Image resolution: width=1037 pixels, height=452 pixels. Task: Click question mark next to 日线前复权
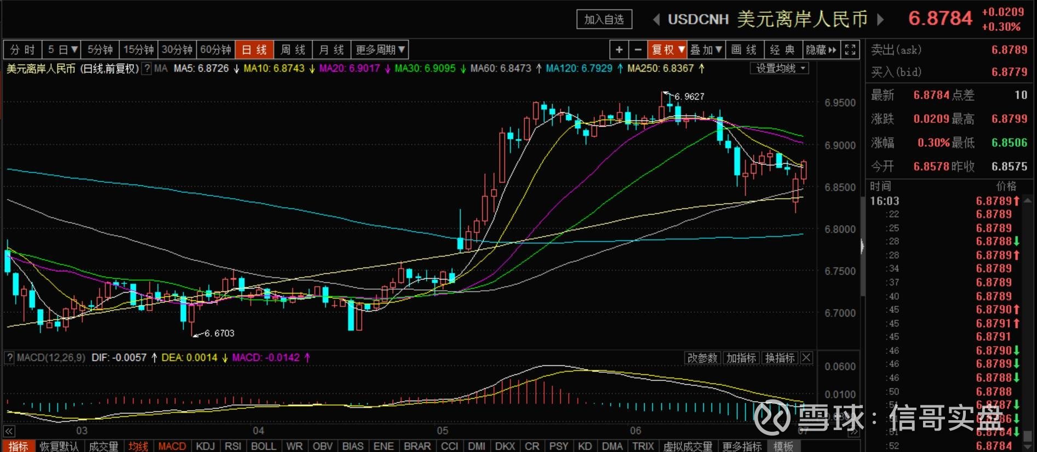(x=146, y=68)
